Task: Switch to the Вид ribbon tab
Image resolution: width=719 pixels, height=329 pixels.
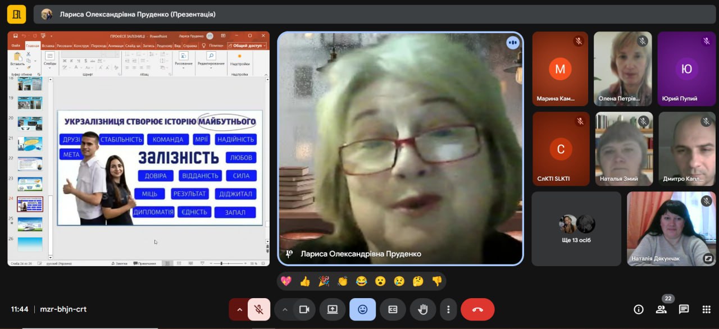Action: [178, 45]
